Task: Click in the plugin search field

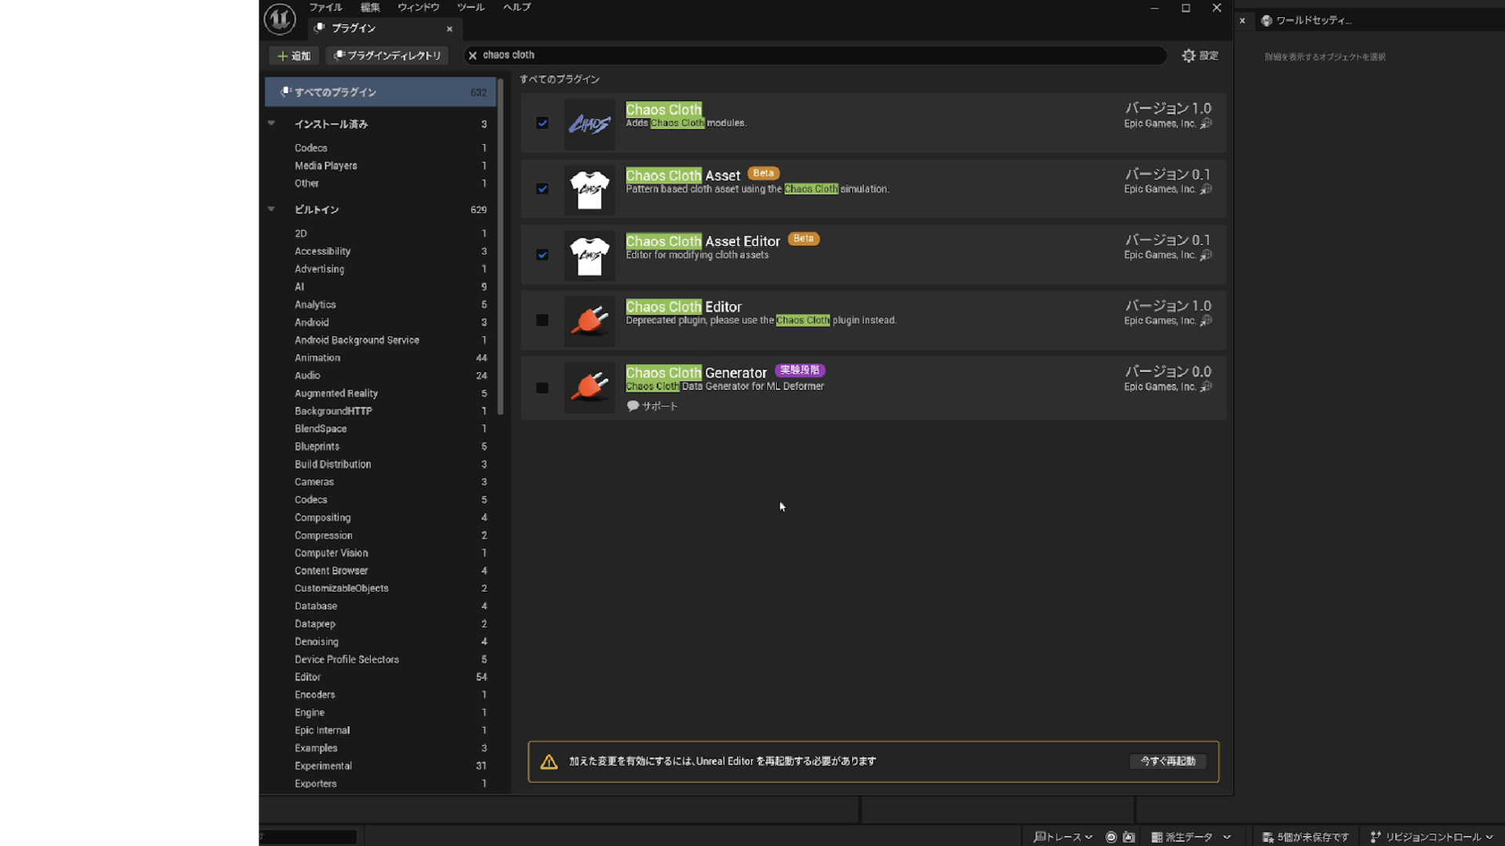Action: click(815, 56)
